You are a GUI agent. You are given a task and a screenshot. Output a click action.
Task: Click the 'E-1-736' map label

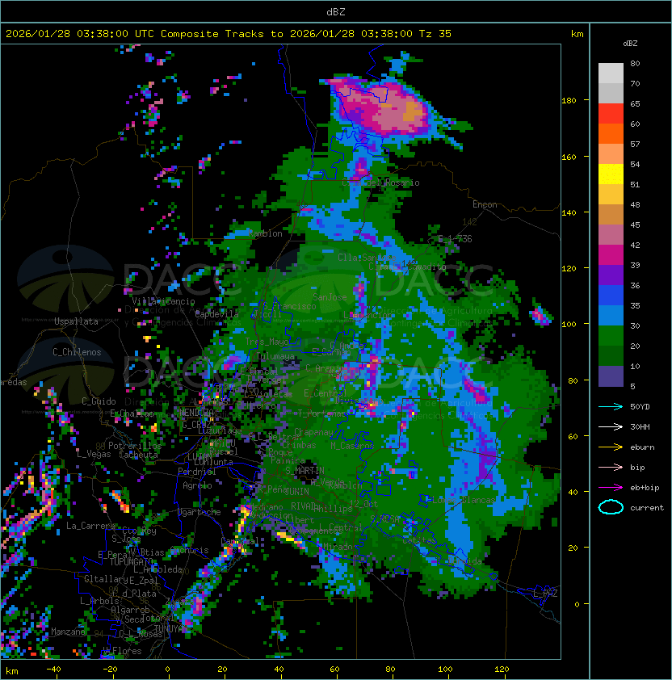coord(455,238)
